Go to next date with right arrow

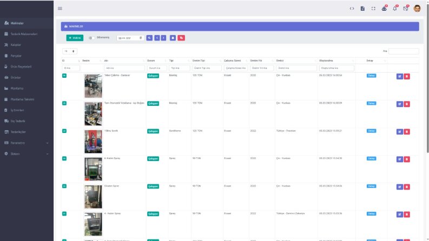click(163, 38)
